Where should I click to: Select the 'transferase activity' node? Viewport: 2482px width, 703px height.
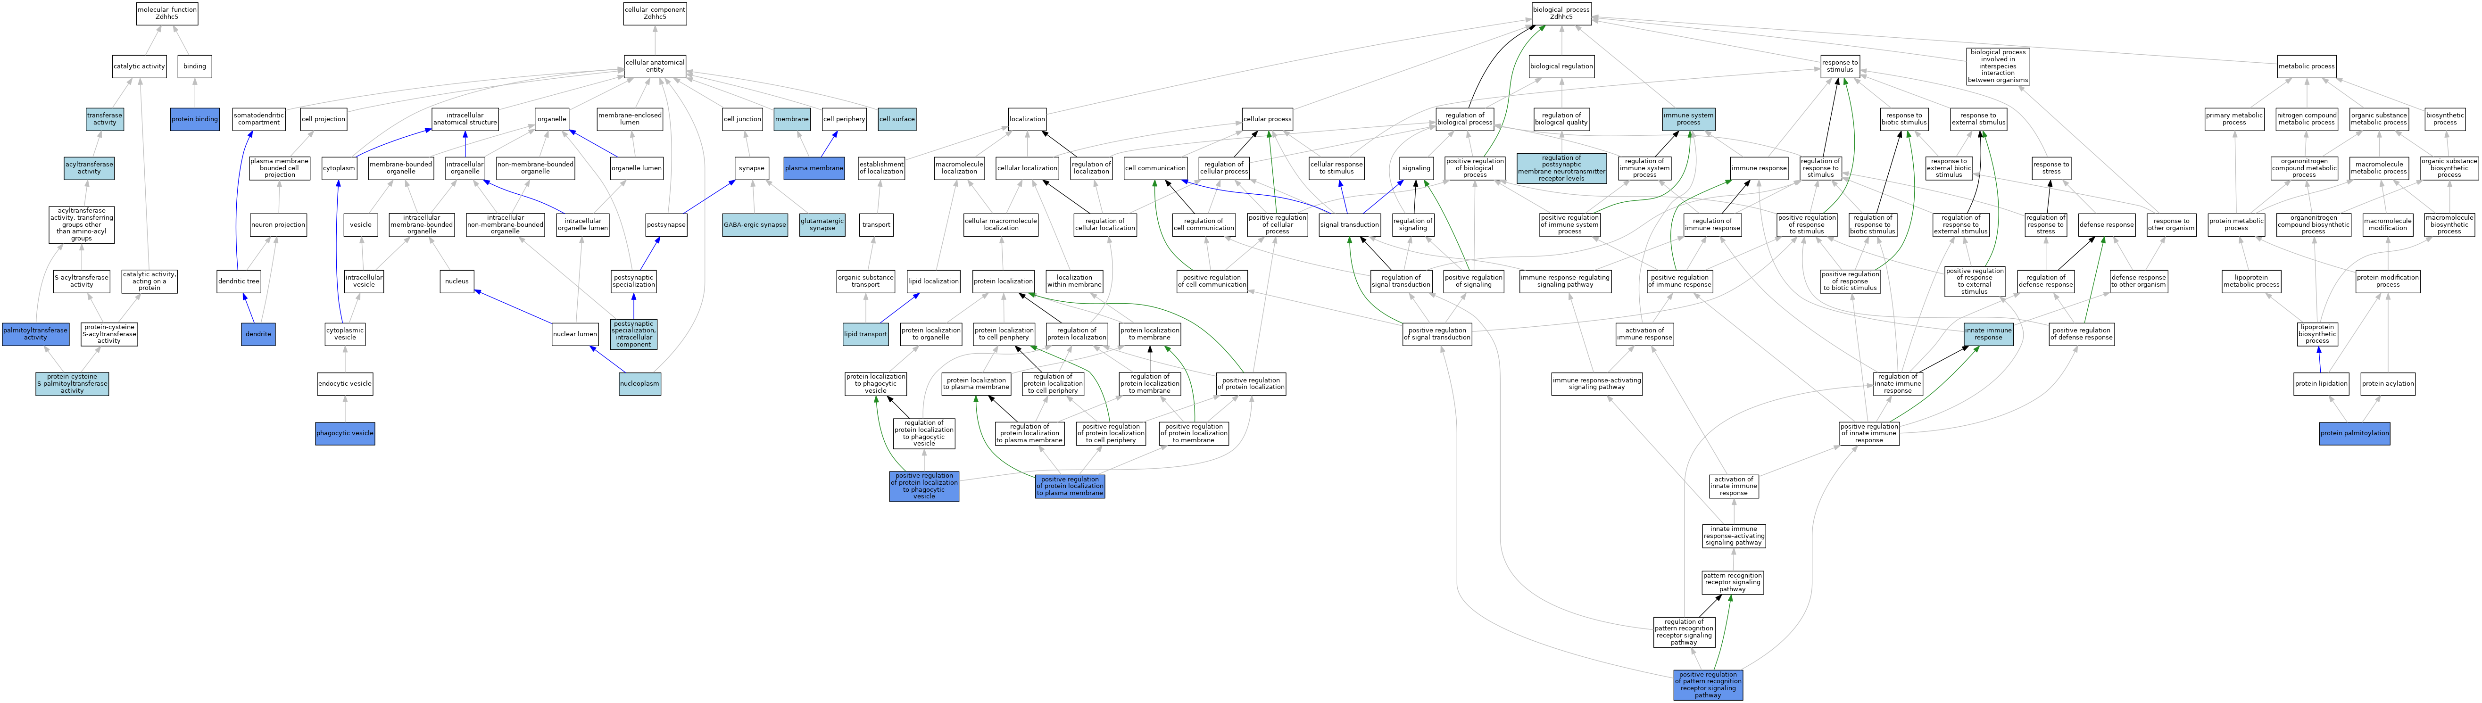[105, 119]
